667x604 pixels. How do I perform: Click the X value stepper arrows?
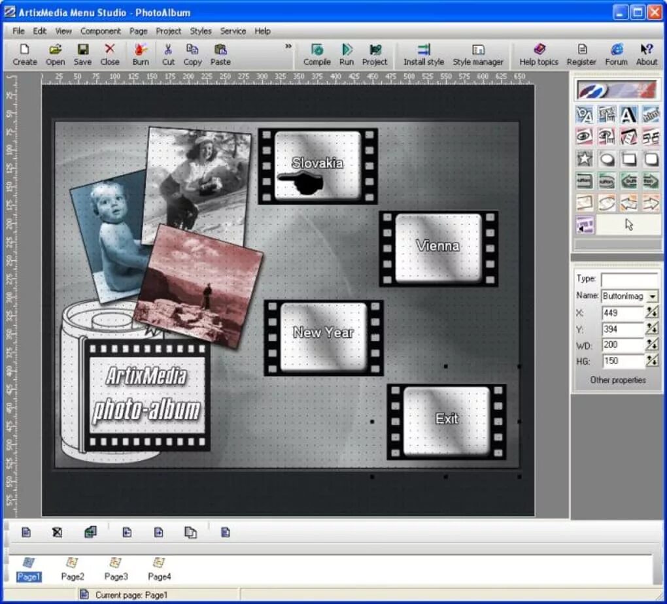point(652,312)
